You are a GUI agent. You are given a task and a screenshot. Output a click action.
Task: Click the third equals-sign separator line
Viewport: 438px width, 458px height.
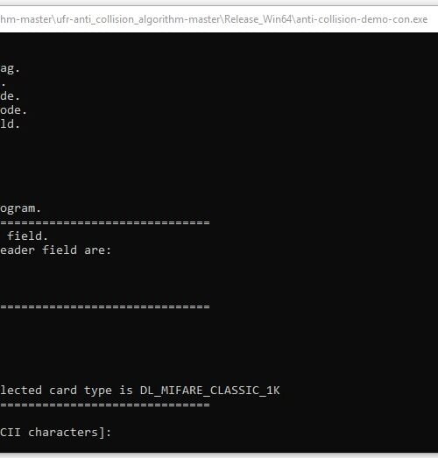point(105,405)
